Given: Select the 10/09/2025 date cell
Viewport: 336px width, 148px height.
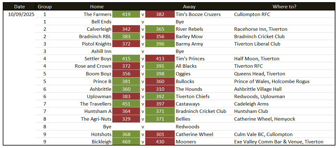Looking at the screenshot, I should point(21,14).
